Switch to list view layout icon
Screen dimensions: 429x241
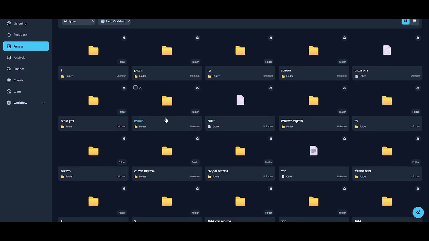pyautogui.click(x=415, y=21)
